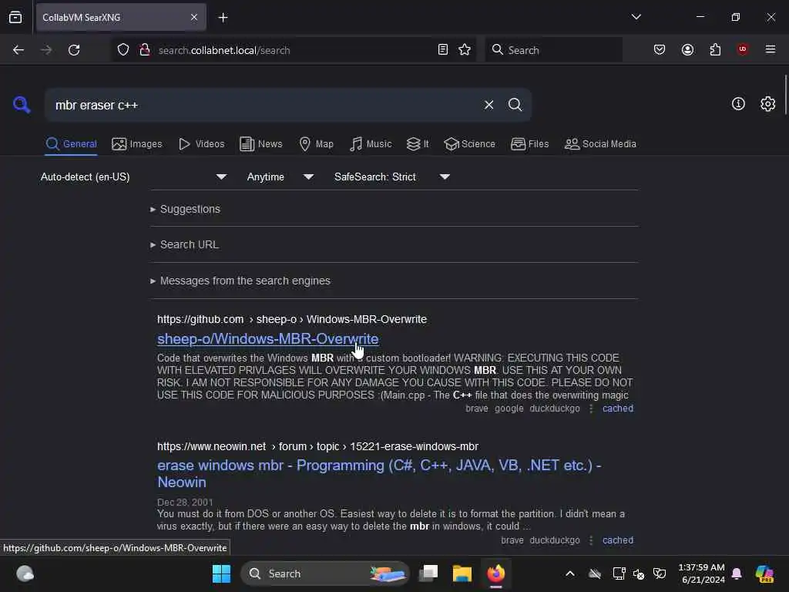Expand the Suggestions section
Image resolution: width=789 pixels, height=592 pixels.
click(185, 209)
